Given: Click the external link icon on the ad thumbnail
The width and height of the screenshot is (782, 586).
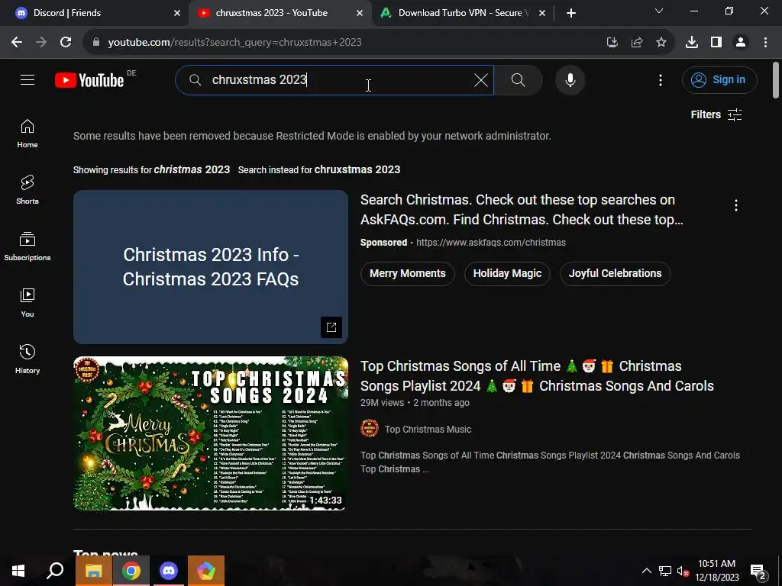Looking at the screenshot, I should (x=331, y=327).
